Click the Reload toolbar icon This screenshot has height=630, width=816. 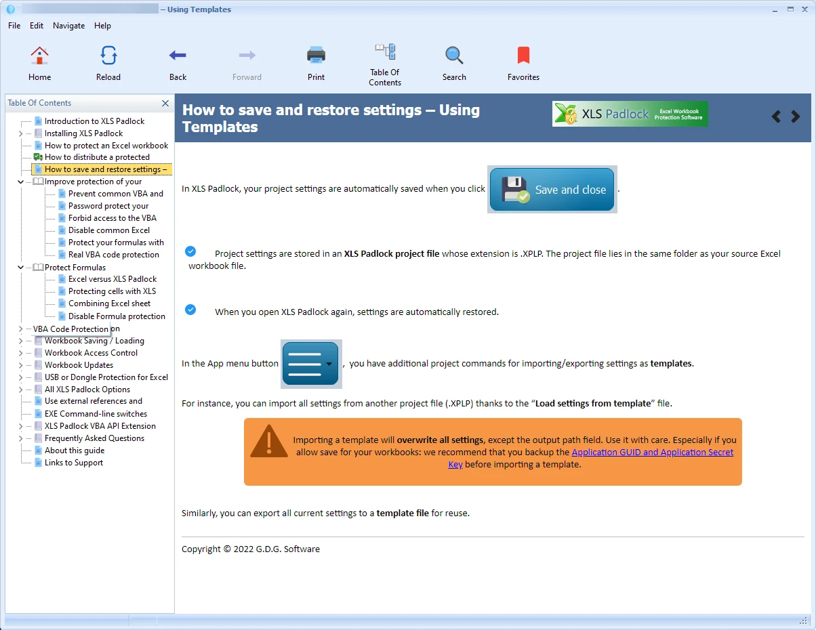108,56
